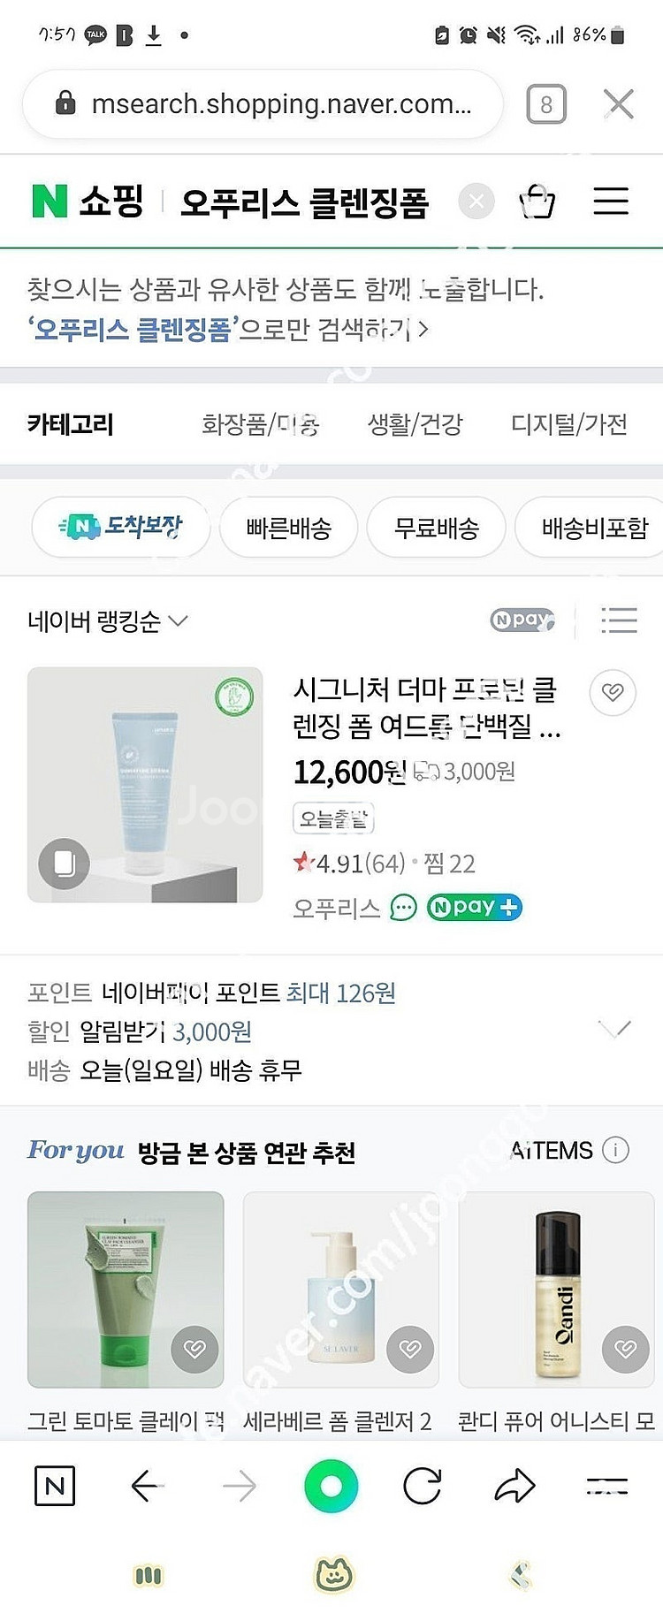Toggle the 도착보장 delivery filter
This screenshot has width=663, height=1621.
pyautogui.click(x=121, y=528)
